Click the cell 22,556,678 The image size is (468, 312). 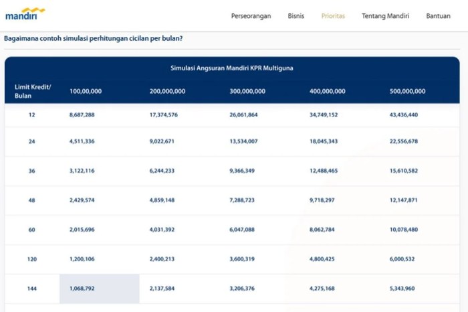pos(403,141)
